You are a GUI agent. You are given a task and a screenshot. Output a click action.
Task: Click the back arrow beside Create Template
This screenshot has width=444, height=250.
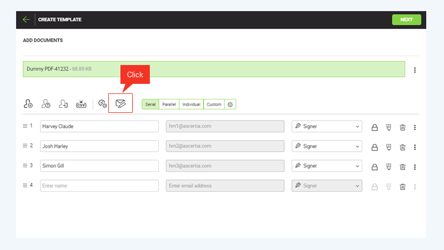point(26,19)
